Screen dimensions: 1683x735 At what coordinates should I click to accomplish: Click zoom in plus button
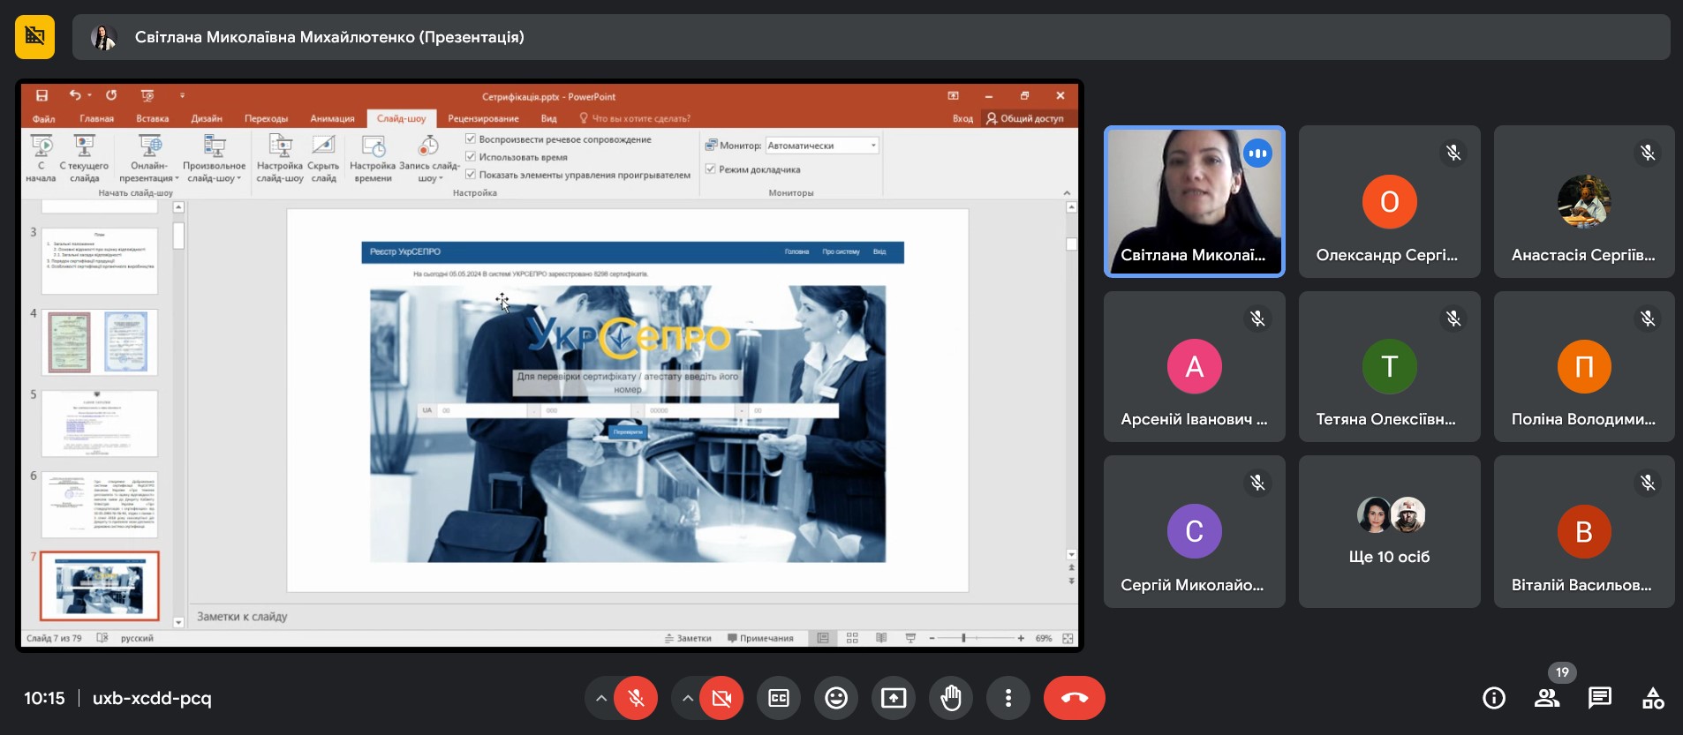pyautogui.click(x=1021, y=638)
